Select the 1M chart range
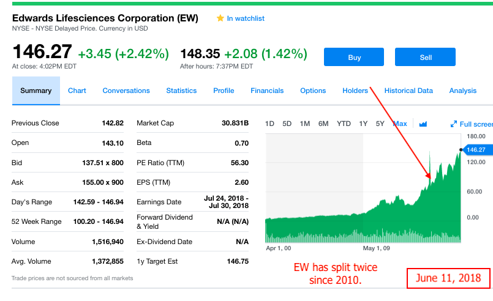The width and height of the screenshot is (493, 301). click(304, 124)
